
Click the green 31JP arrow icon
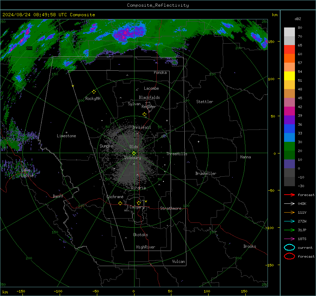click(x=289, y=230)
